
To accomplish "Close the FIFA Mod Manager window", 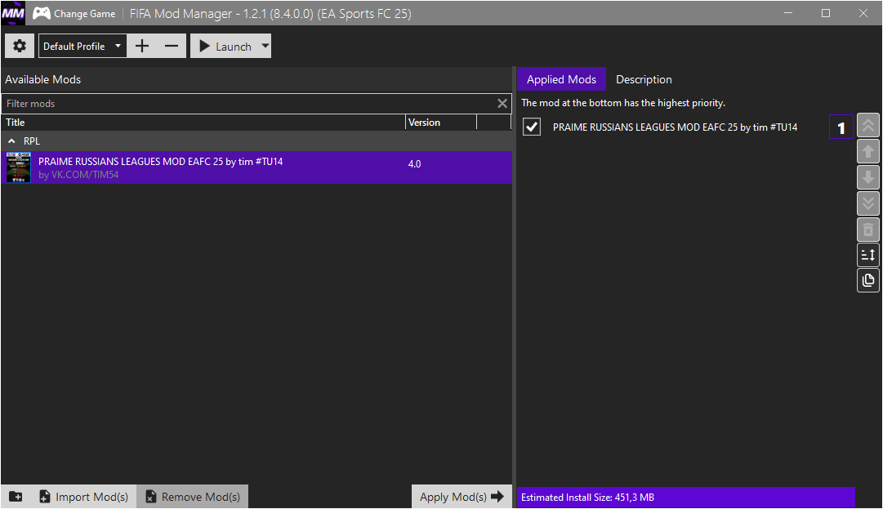I will click(863, 13).
